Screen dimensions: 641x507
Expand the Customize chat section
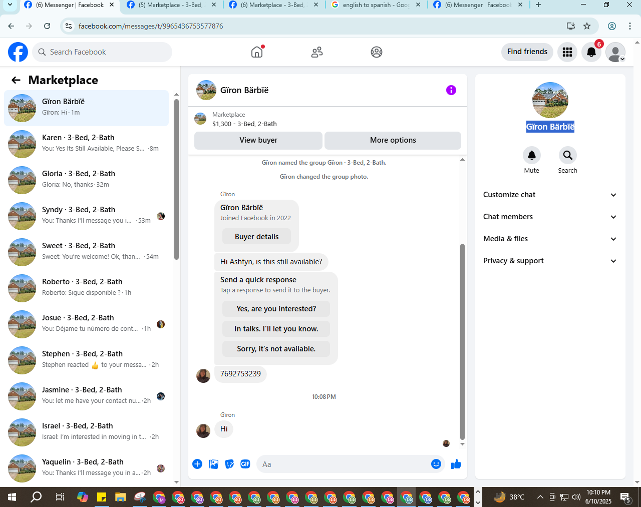[550, 195]
